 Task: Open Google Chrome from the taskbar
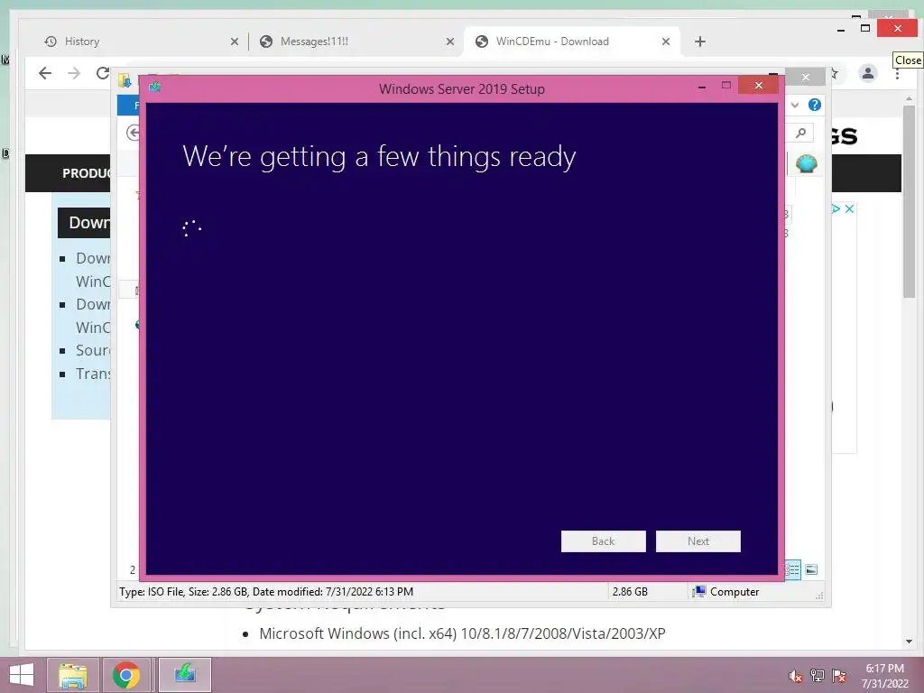(126, 675)
